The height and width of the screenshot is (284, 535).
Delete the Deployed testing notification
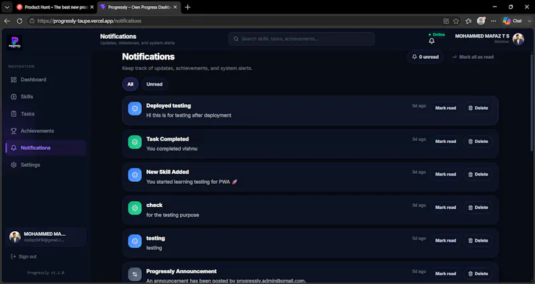[478, 108]
